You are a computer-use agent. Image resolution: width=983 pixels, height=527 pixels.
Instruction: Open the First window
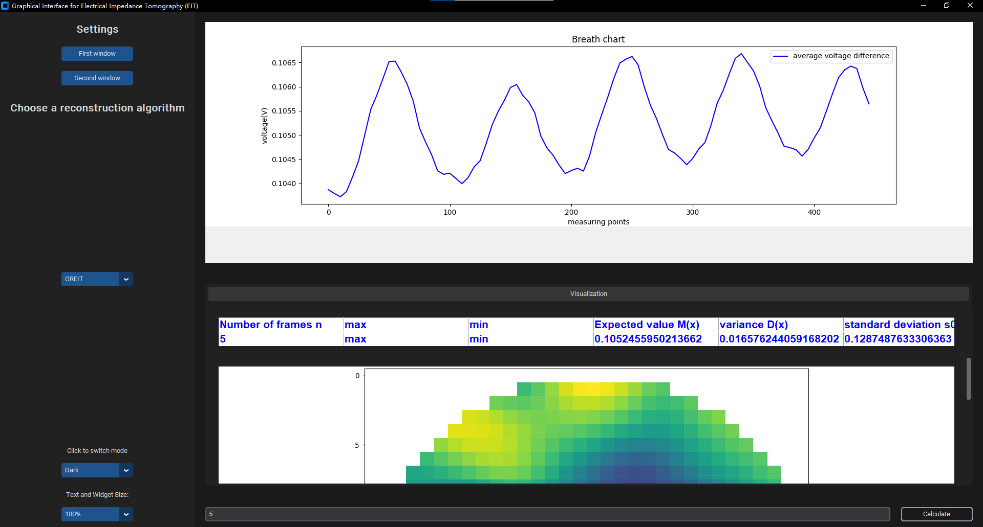[97, 53]
